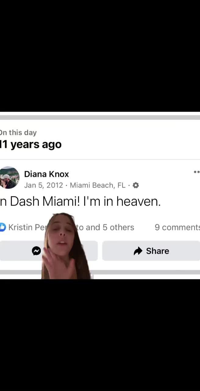200x391 pixels.
Task: Click the "11 years ago" heading
Action: click(31, 144)
